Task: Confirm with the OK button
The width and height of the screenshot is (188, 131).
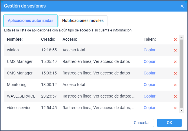Action: 169,123
